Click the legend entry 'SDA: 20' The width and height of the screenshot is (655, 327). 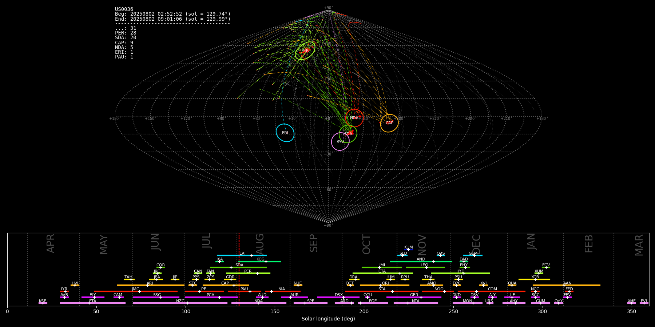click(126, 38)
